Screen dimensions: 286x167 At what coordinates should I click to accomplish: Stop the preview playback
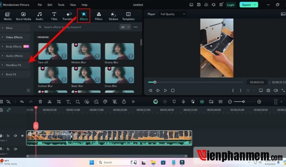click(173, 90)
